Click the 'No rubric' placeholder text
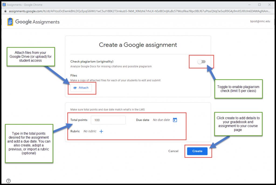This screenshot has width=276, height=185. [x=89, y=132]
